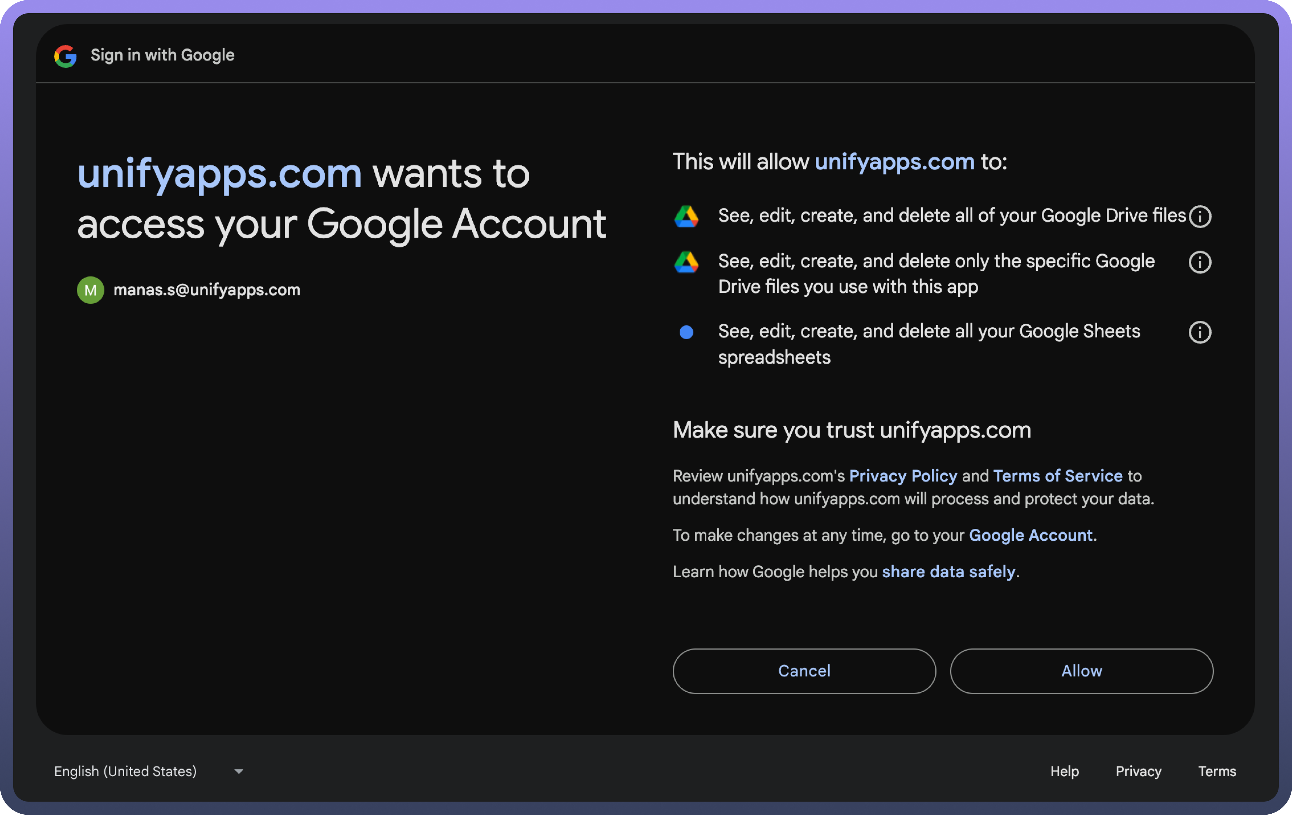The image size is (1292, 815).
Task: Open the share data safely link
Action: (x=949, y=571)
